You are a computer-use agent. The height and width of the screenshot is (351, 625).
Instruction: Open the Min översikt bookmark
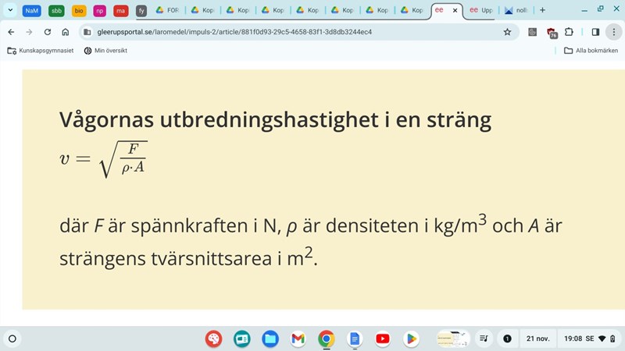pyautogui.click(x=105, y=51)
